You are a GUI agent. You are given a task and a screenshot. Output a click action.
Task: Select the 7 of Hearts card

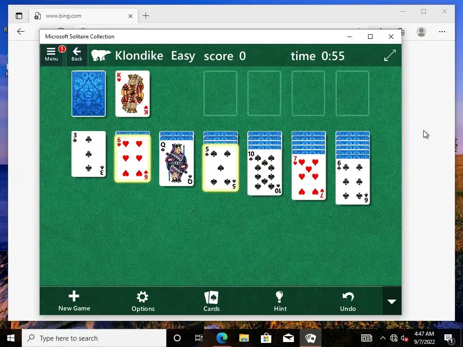pyautogui.click(x=308, y=177)
